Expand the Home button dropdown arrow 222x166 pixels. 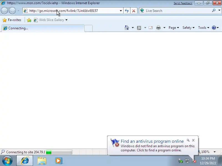(133, 28)
